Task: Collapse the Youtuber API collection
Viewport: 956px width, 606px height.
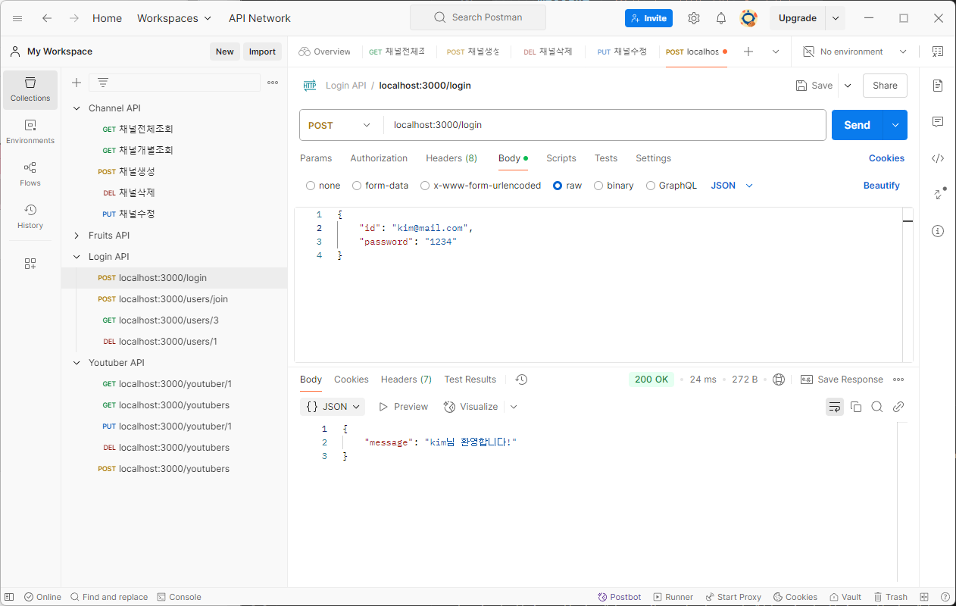Action: tap(77, 363)
